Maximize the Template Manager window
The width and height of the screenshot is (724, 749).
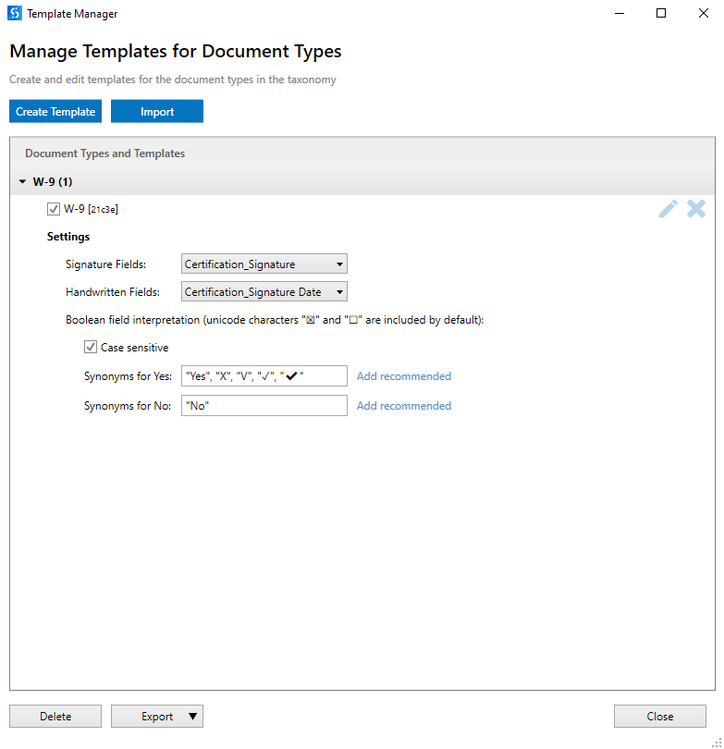[661, 14]
